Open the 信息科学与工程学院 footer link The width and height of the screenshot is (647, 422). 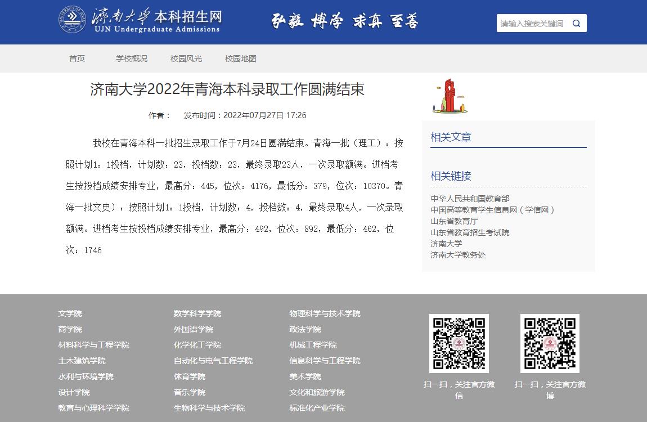(325, 361)
